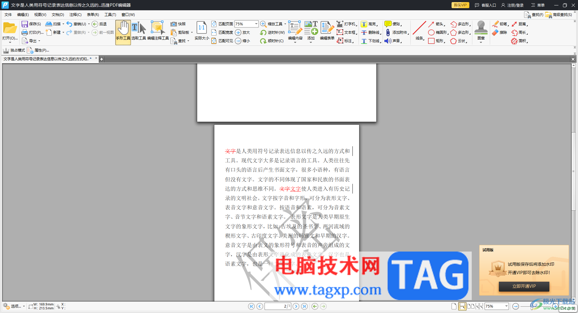This screenshot has height=313, width=578.
Task: Expand the 导出 dropdown arrow
Action: (39, 41)
